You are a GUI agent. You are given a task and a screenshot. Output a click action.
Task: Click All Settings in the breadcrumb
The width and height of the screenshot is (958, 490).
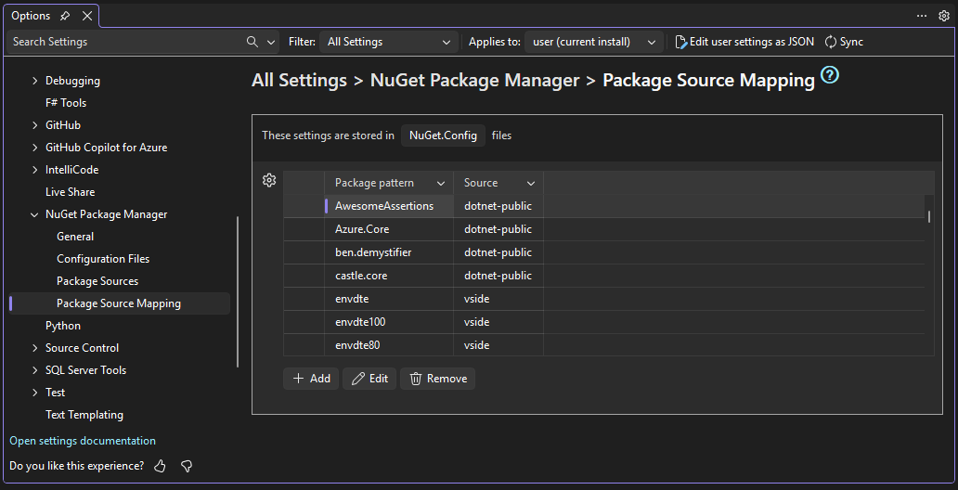[x=299, y=80]
